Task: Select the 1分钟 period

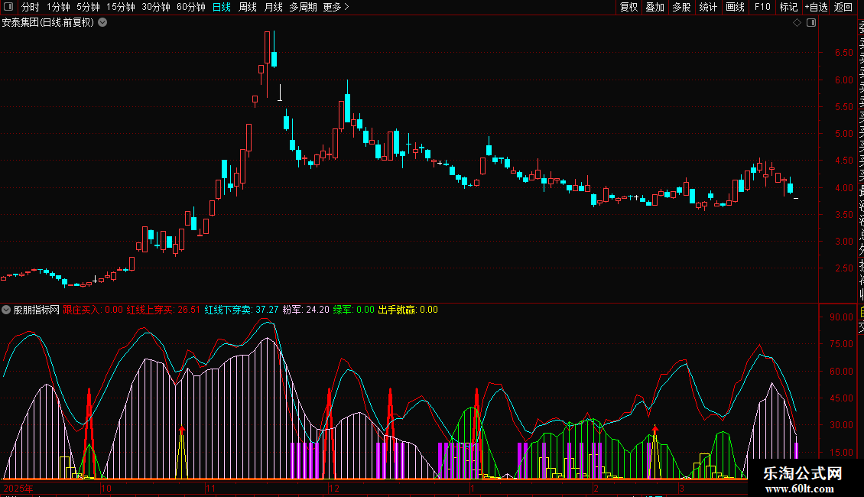Action: point(58,7)
